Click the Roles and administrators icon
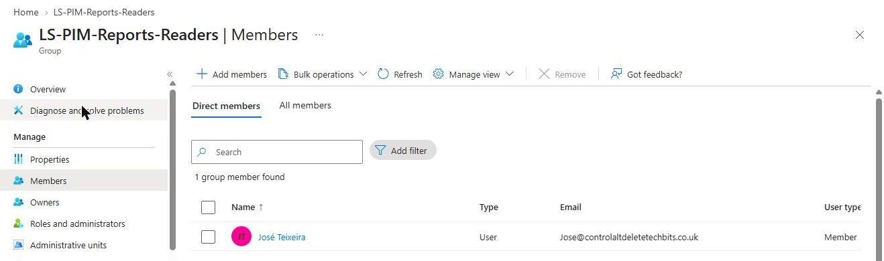 pyautogui.click(x=19, y=224)
